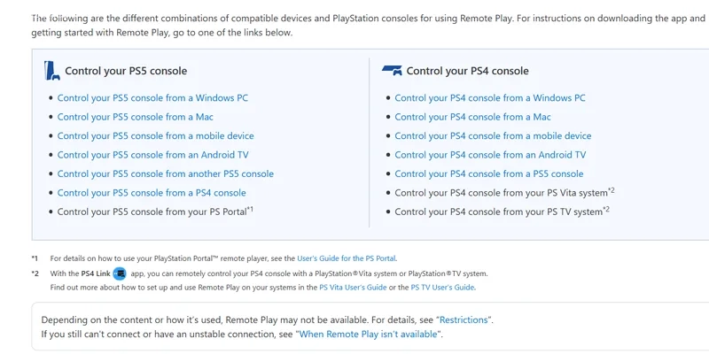
Task: Click the PS4 console icon beside heading
Action: [392, 71]
